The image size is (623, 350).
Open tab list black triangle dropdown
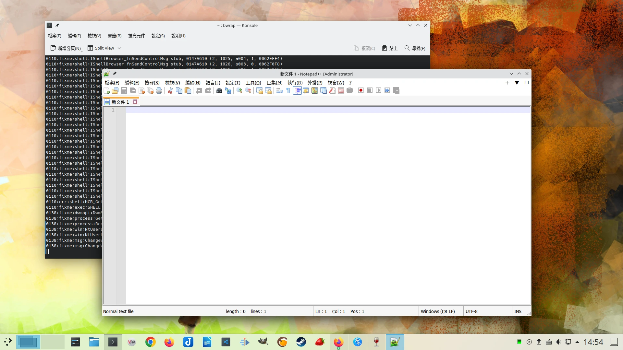point(517,83)
